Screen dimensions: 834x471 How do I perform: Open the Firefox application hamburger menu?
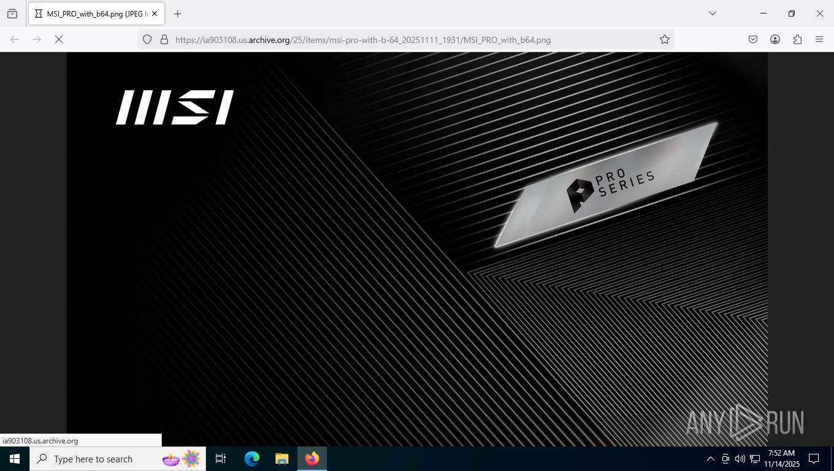click(819, 39)
